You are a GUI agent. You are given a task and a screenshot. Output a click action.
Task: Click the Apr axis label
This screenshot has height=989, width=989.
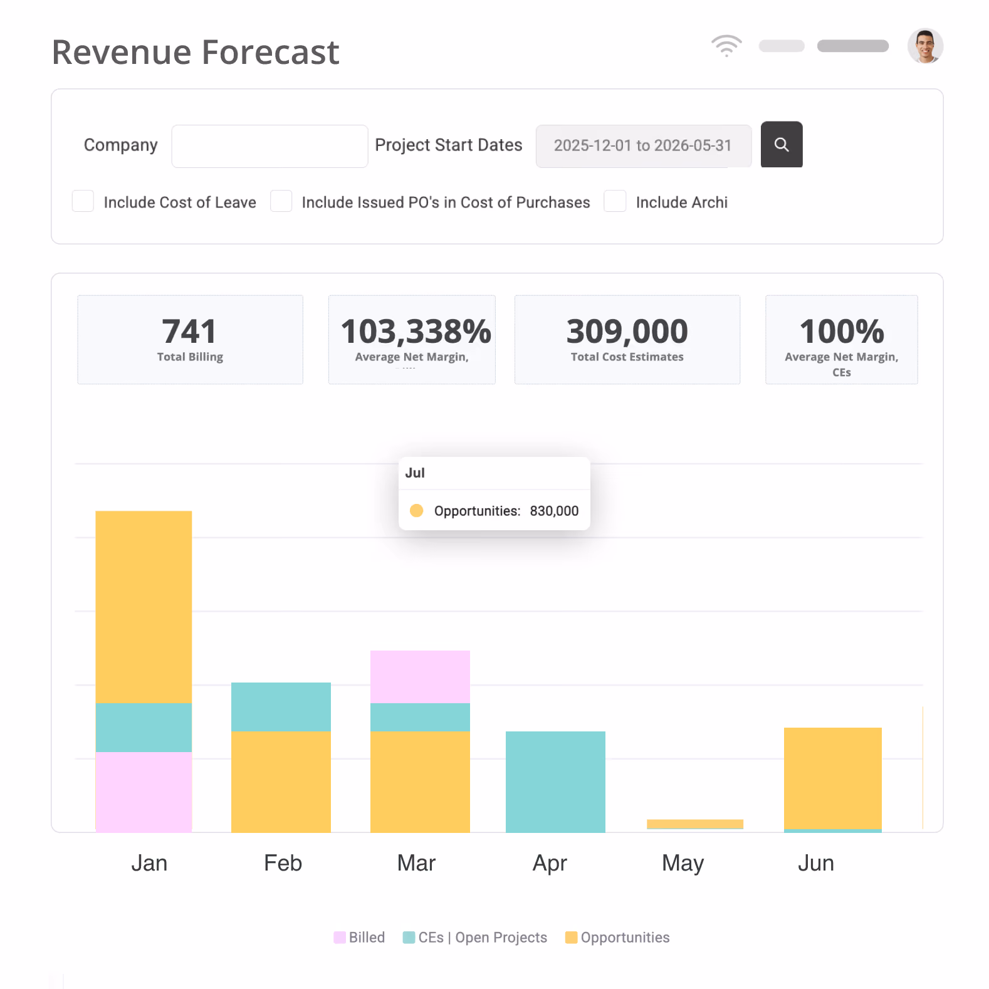(x=550, y=864)
